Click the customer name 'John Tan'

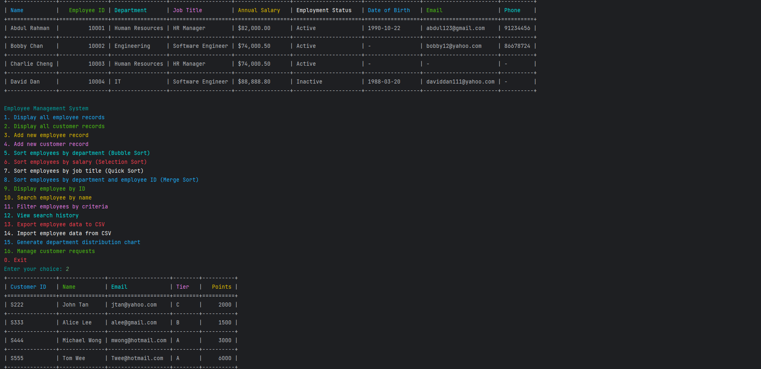click(76, 305)
